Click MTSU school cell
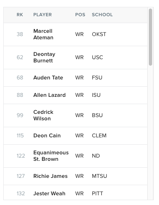 click(x=100, y=176)
